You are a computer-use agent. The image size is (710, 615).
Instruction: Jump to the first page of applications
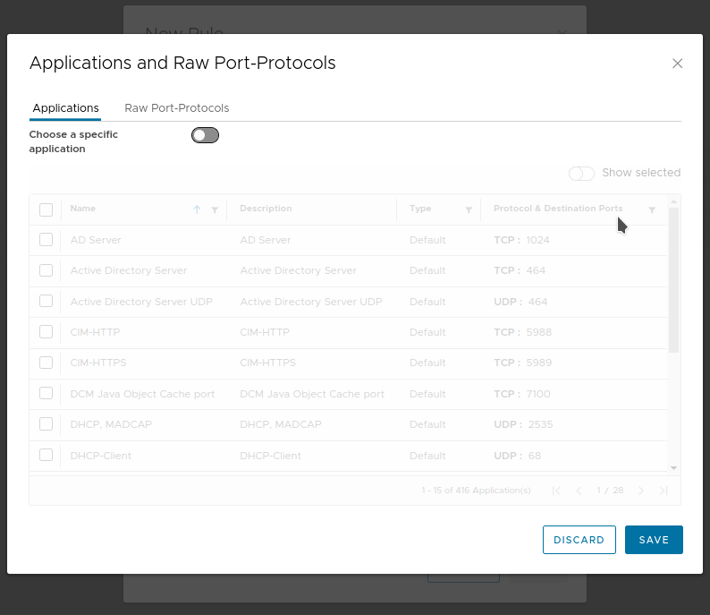click(557, 491)
